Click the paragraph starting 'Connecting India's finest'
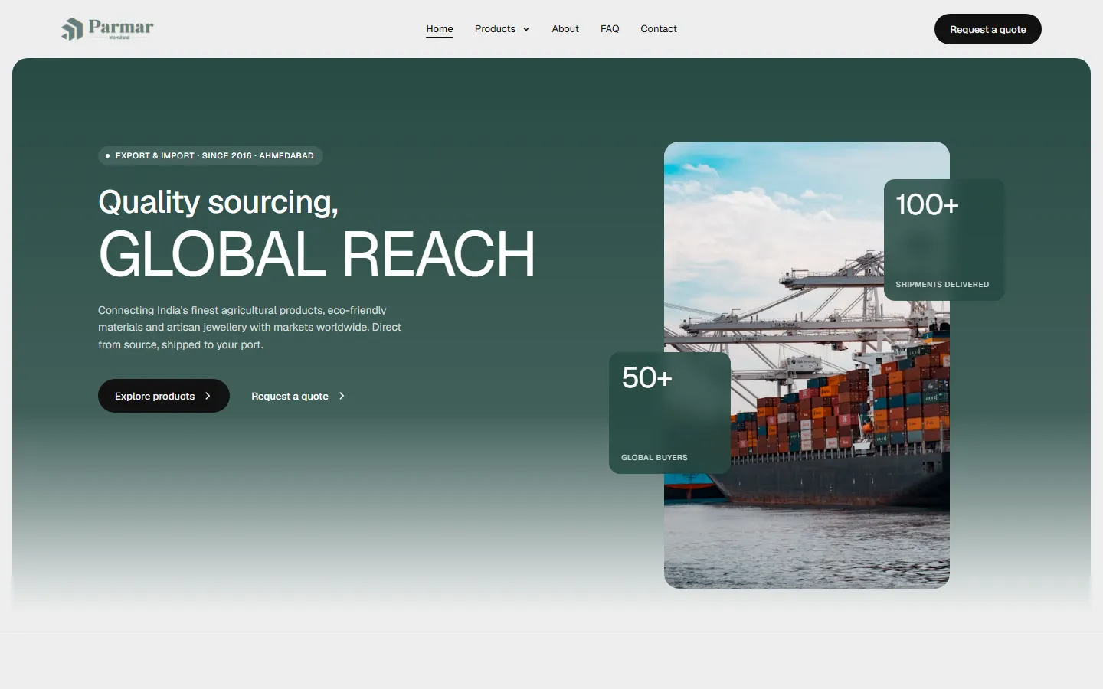1103x689 pixels. (250, 328)
